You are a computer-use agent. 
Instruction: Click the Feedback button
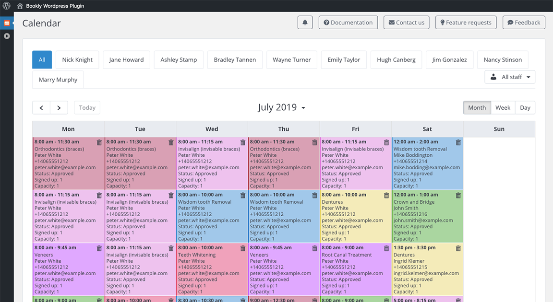(x=524, y=23)
